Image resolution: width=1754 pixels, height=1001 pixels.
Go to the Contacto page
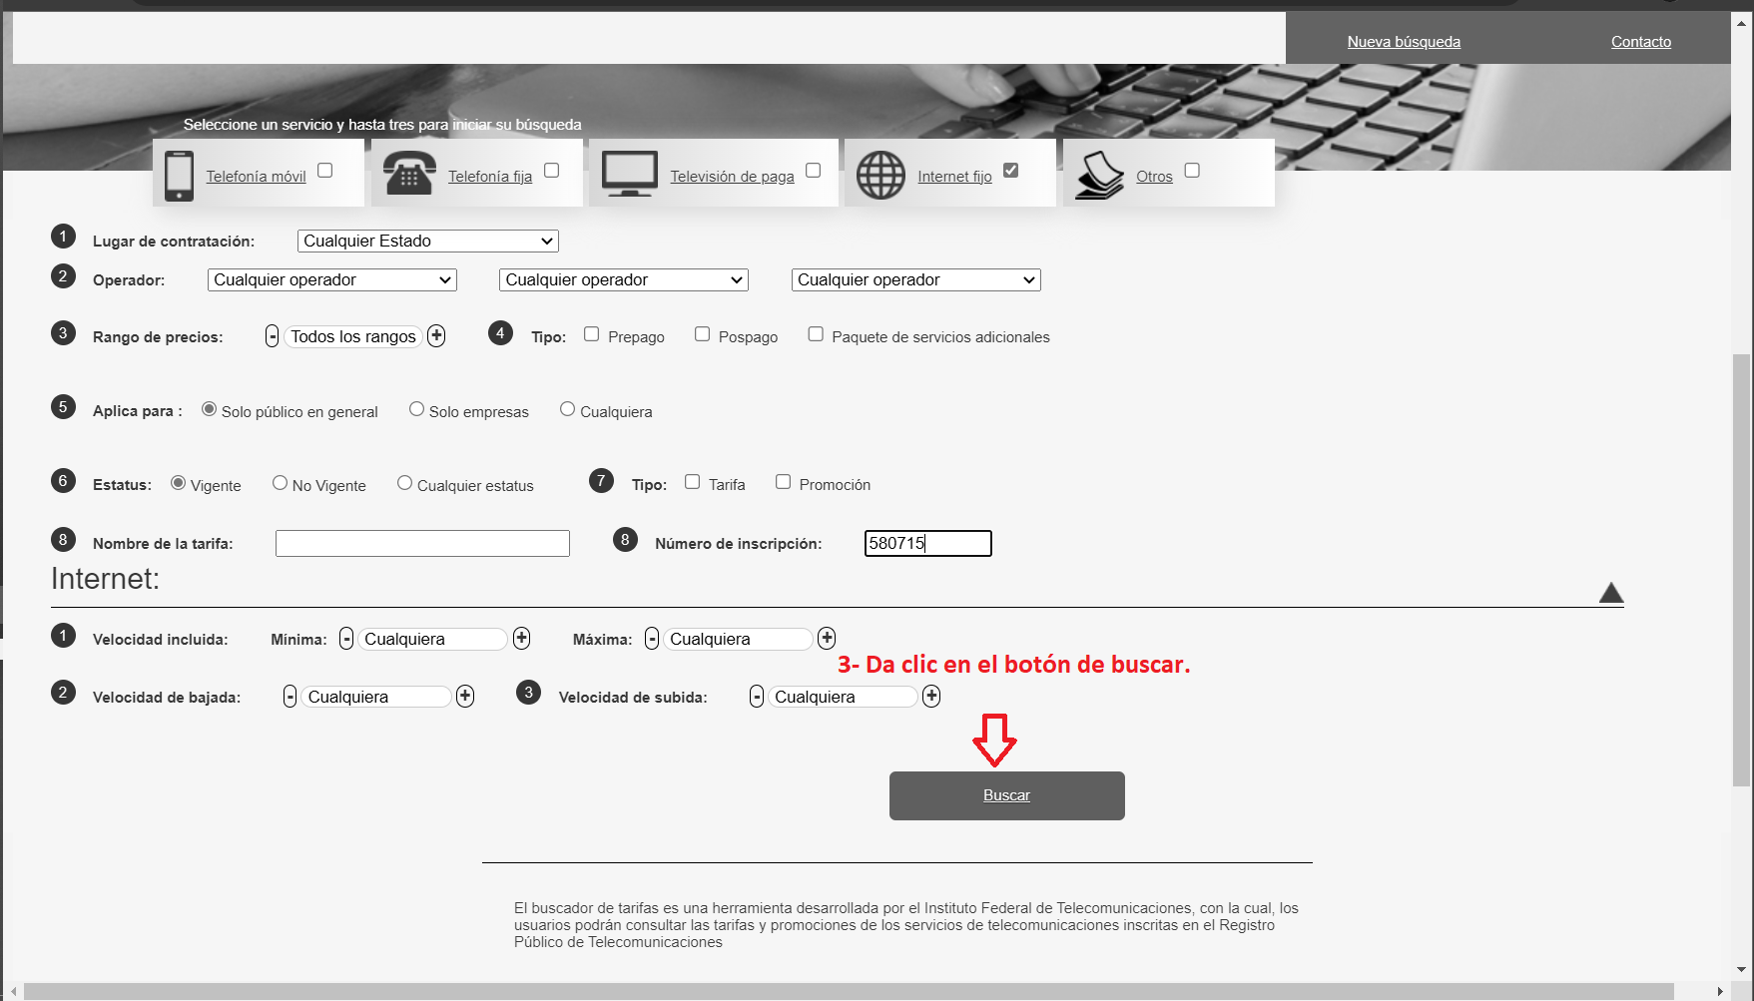pyautogui.click(x=1640, y=41)
